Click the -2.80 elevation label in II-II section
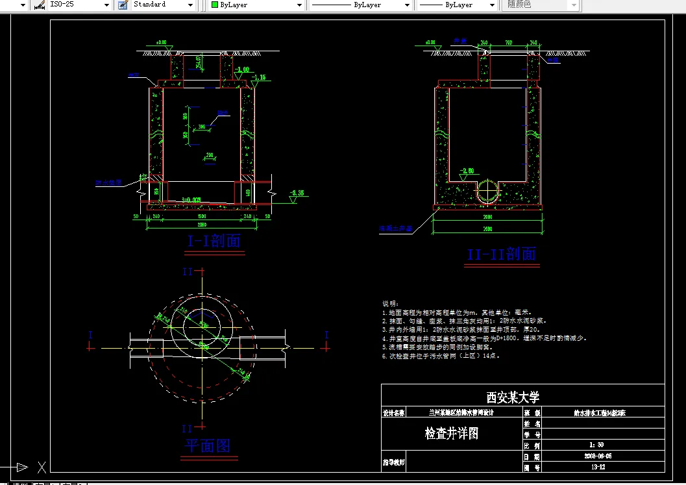This screenshot has height=485, width=686. pyautogui.click(x=467, y=171)
